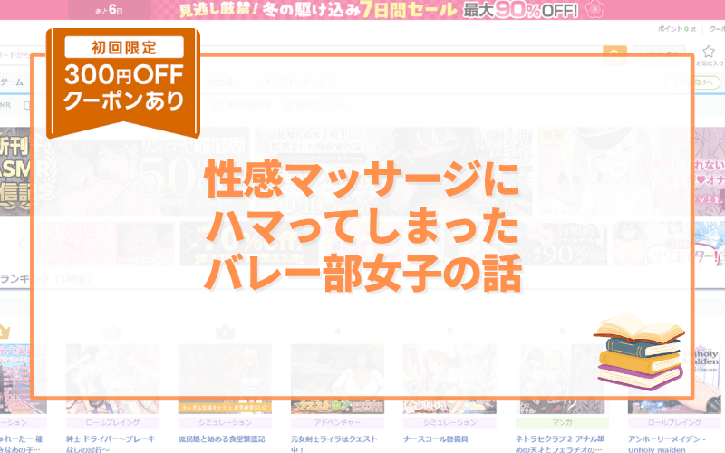This screenshot has width=725, height=453.
Task: Click the お気に入り star icon
Action: coord(709,52)
